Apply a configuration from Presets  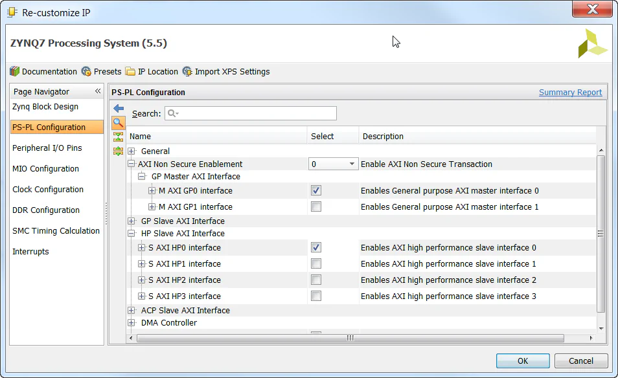[x=101, y=71]
